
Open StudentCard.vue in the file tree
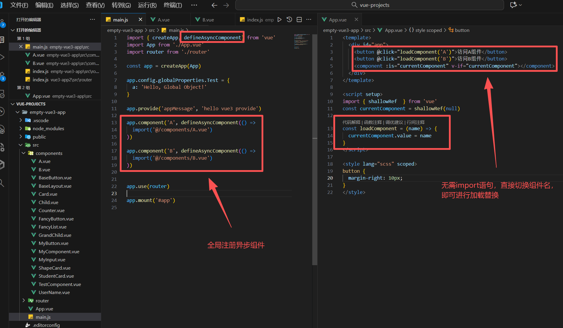coord(55,276)
